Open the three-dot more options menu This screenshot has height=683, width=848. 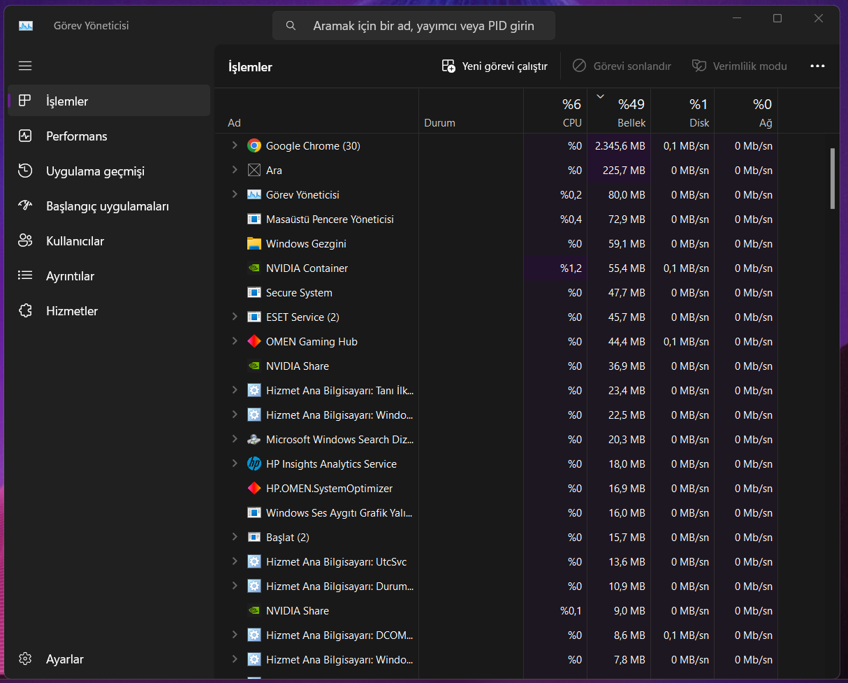pos(817,66)
